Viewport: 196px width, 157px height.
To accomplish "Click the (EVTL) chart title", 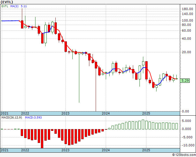I will (7, 2).
